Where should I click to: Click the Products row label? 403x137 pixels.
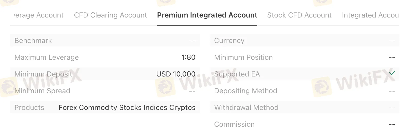[29, 108]
